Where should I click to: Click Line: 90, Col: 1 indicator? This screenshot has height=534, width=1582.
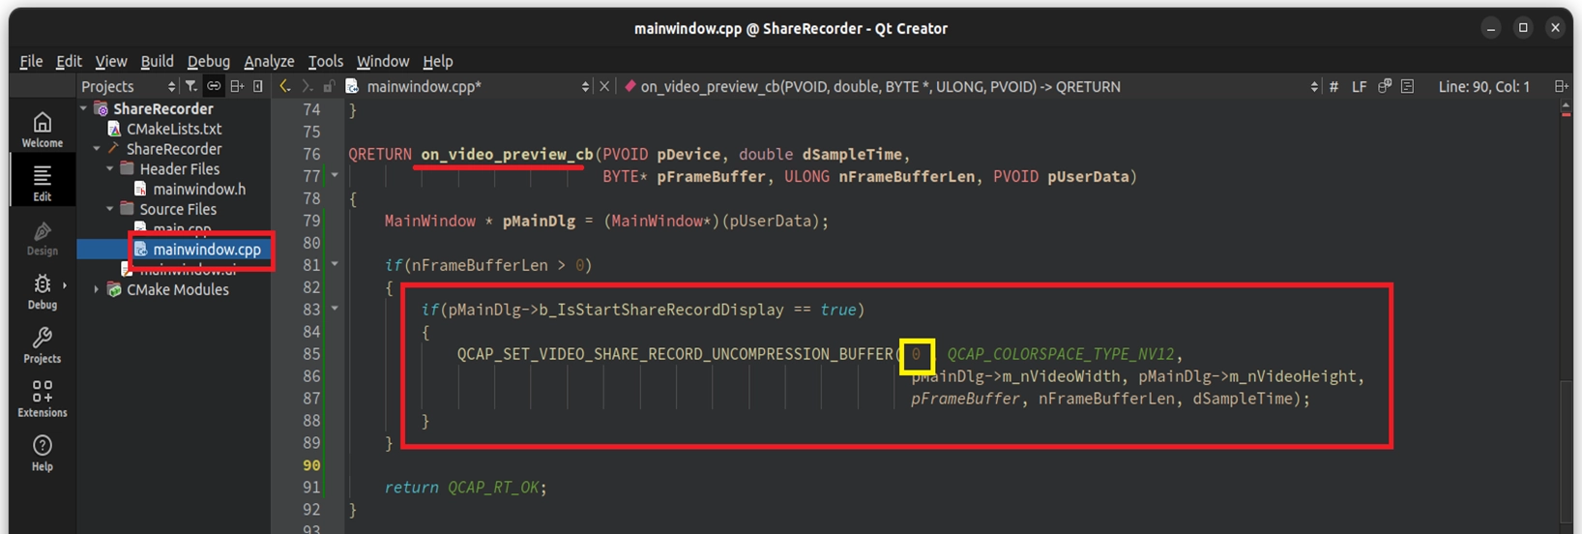(x=1483, y=87)
